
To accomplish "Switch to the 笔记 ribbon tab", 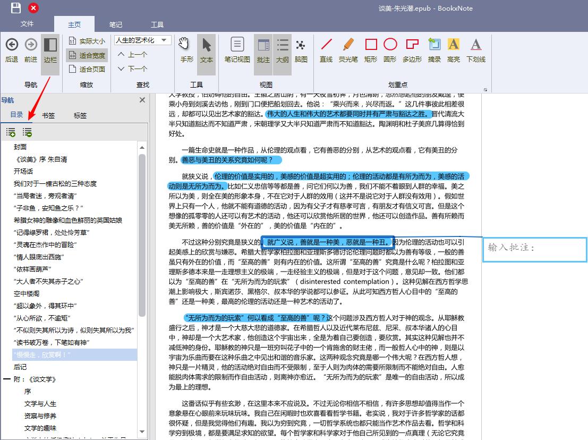I will pos(116,24).
